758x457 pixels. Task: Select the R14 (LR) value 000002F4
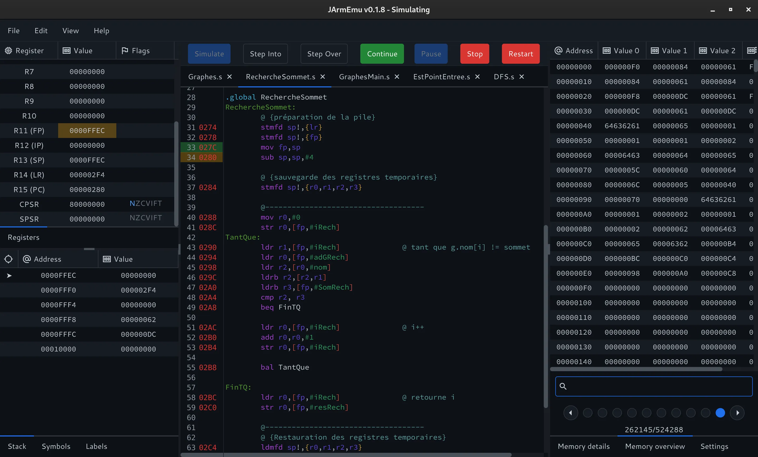[x=87, y=175]
